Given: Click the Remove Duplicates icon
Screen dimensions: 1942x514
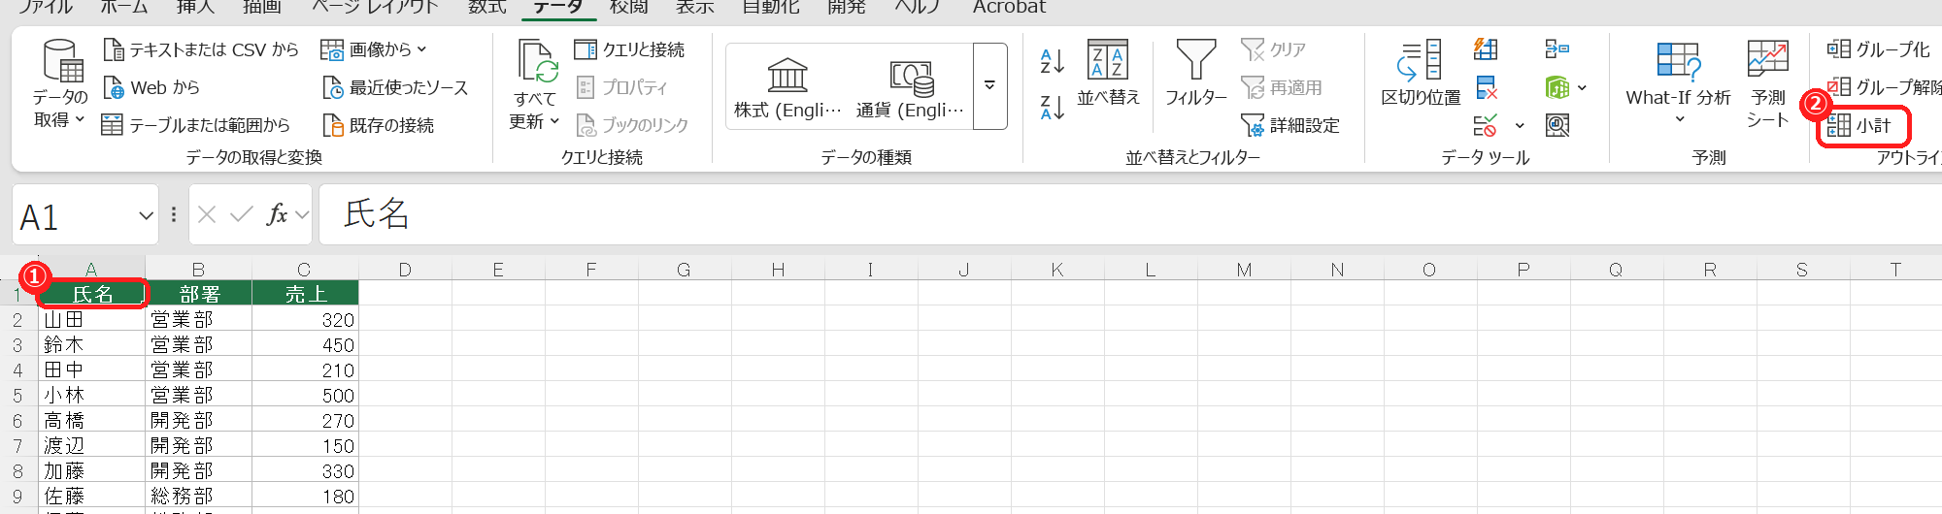Looking at the screenshot, I should tap(1486, 88).
